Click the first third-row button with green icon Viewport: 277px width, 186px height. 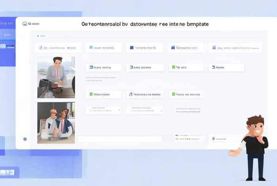103,95
